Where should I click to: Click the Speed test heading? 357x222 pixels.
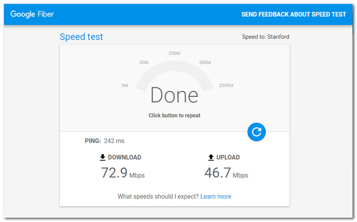tap(81, 37)
